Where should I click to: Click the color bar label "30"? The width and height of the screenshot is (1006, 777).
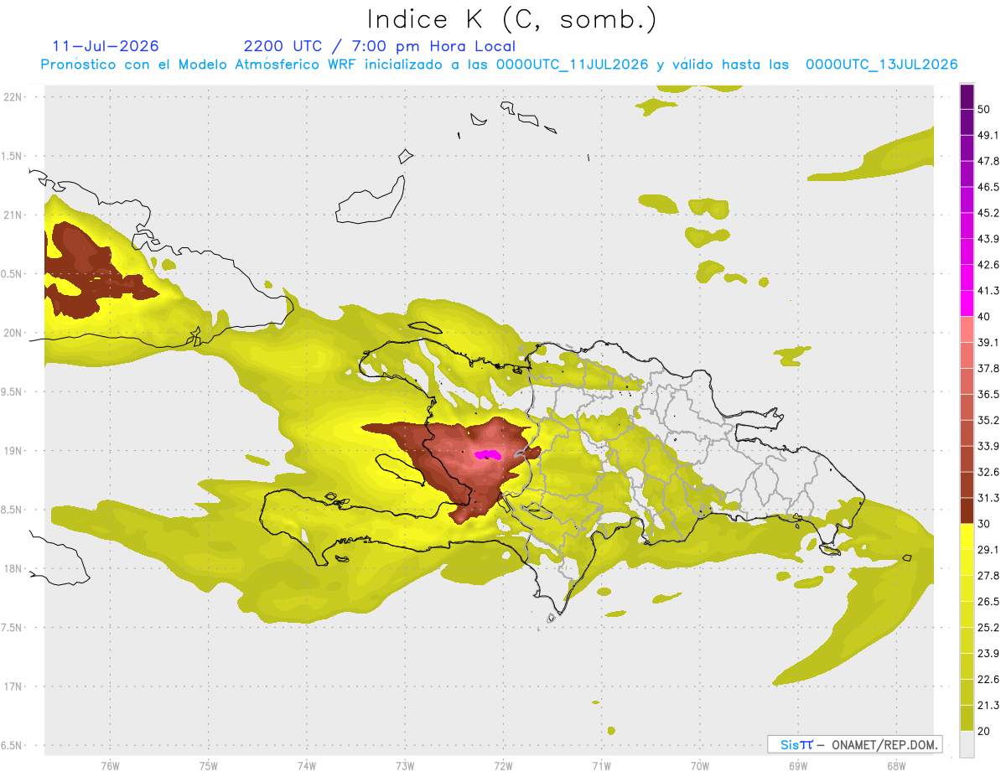[x=985, y=524]
